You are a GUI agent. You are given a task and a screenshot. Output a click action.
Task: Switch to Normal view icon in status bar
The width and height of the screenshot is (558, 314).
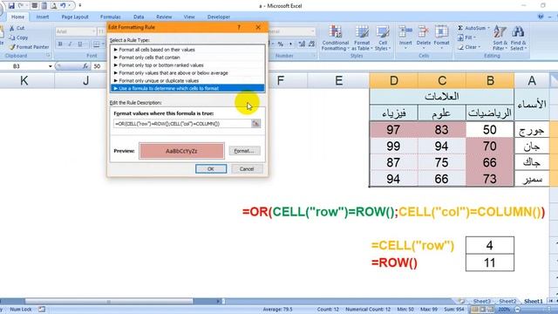[x=474, y=310]
